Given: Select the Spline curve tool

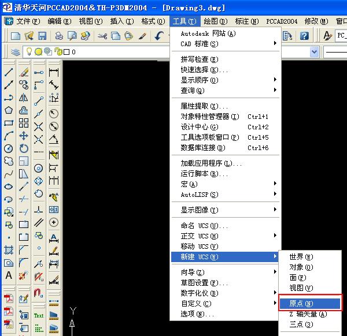Looking at the screenshot, I should (x=9, y=174).
